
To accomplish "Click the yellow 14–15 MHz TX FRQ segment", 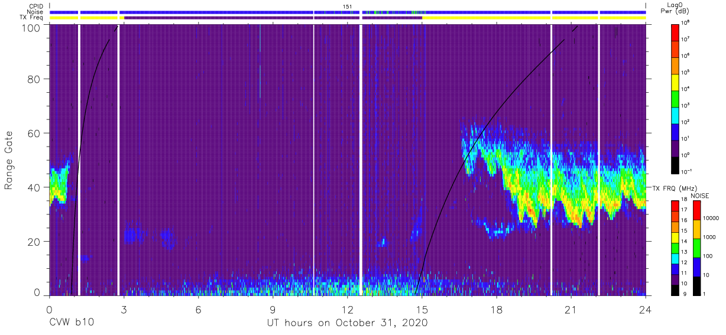I will click(x=676, y=236).
